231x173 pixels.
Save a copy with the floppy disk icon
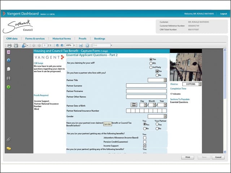16,45
